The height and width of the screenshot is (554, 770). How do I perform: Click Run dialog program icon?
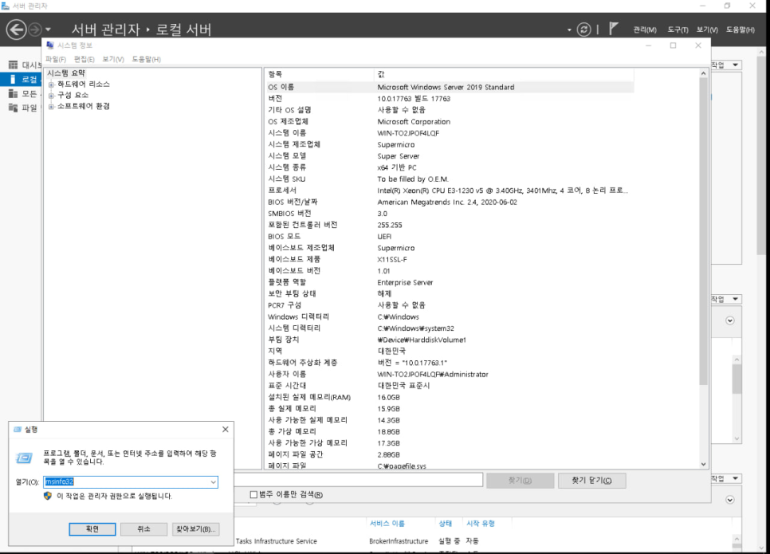24,458
